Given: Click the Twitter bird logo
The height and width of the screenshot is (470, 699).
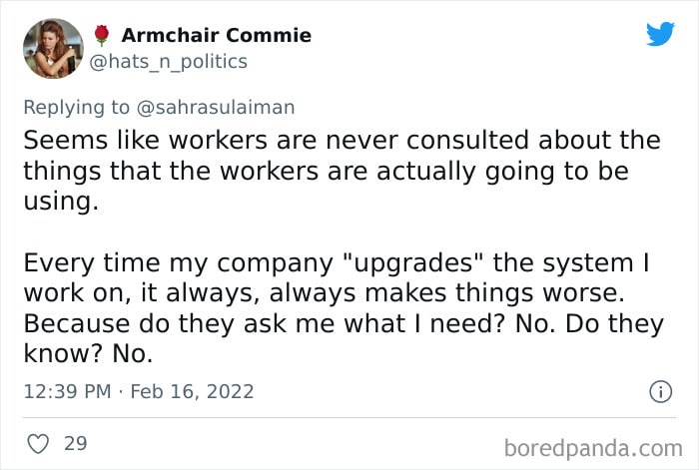Looking at the screenshot, I should 660,34.
